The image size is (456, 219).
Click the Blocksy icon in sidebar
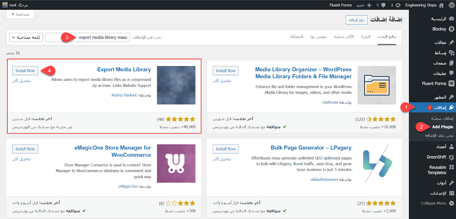tap(451, 29)
